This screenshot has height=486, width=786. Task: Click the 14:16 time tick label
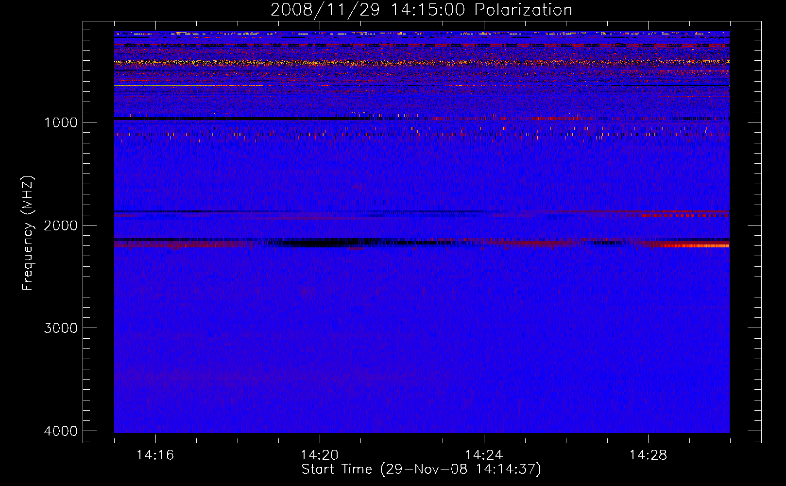(155, 455)
